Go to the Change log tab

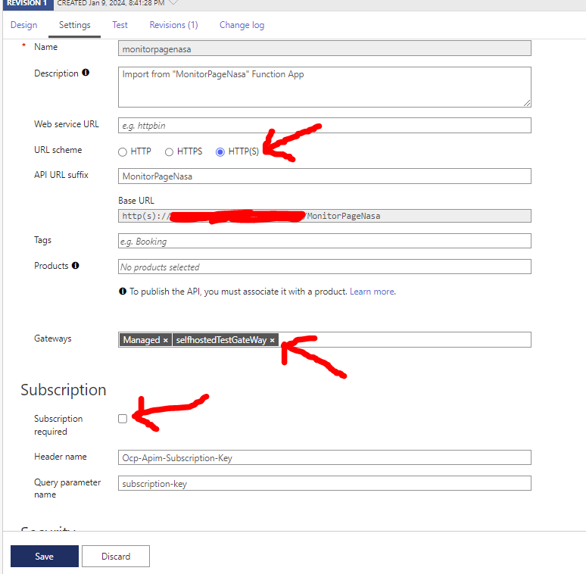click(x=242, y=25)
